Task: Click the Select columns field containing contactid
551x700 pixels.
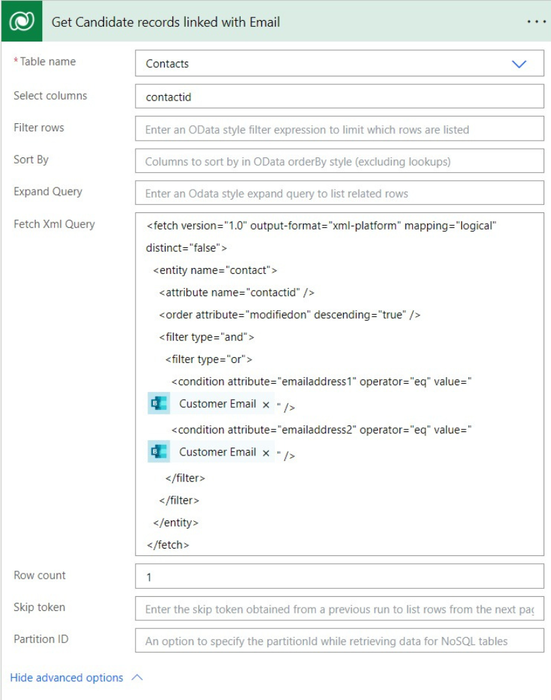Action: 340,96
